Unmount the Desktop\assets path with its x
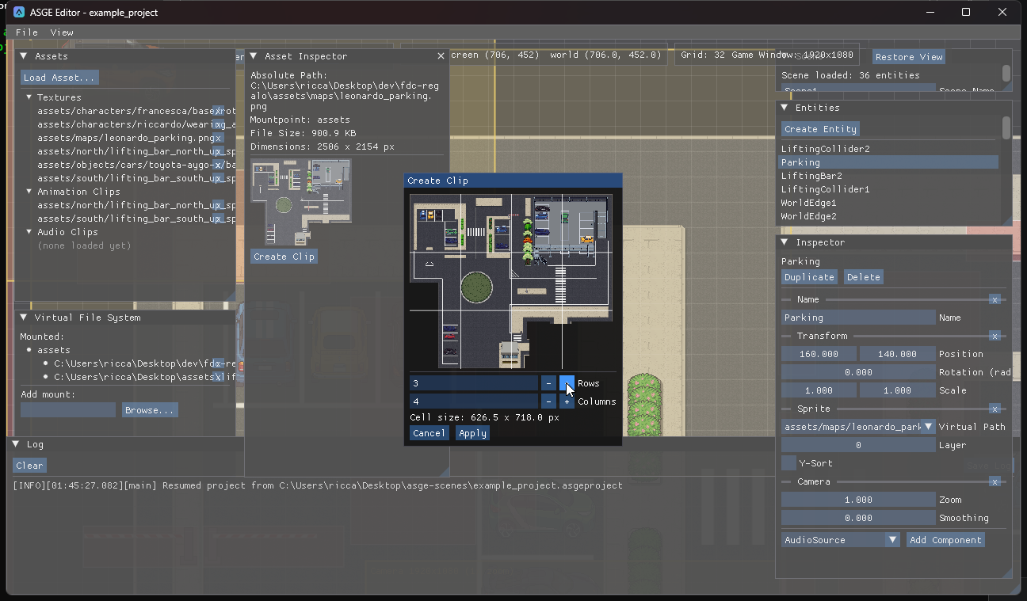 [x=219, y=377]
